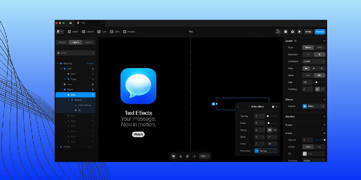The image size is (361, 180).
Task: Open the Distribute Center dropdown
Action: point(314,61)
